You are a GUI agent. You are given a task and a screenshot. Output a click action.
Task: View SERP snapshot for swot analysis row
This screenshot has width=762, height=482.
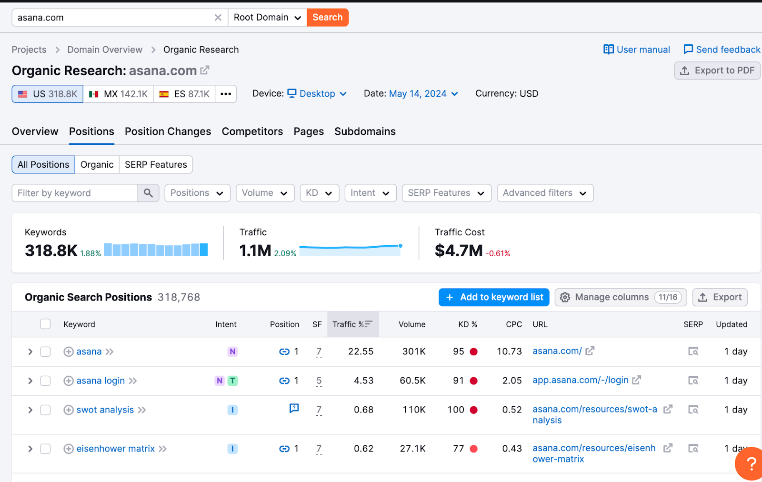[693, 410]
